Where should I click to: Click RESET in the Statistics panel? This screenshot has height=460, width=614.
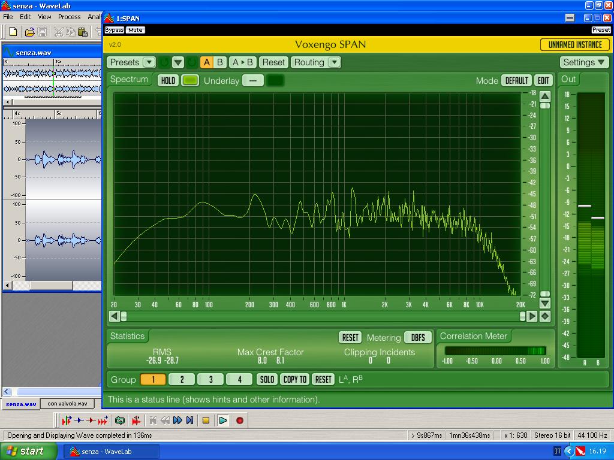(350, 338)
